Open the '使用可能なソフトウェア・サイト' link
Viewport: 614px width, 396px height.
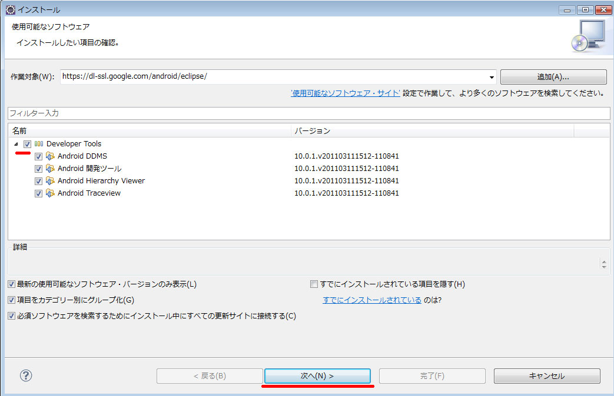click(346, 93)
